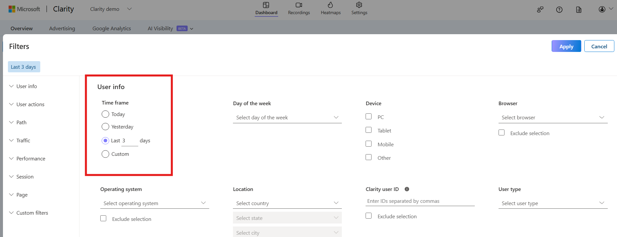Expand the Traffic filter section
This screenshot has width=617, height=237.
(19, 140)
